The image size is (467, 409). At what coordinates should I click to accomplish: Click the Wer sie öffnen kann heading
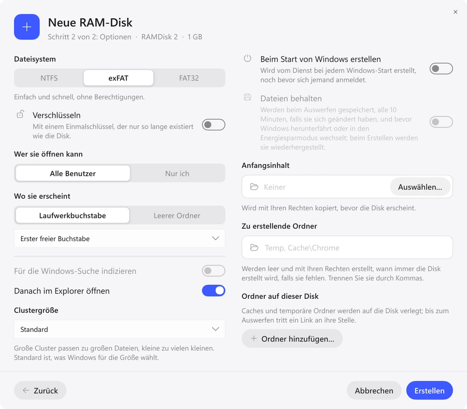point(48,154)
